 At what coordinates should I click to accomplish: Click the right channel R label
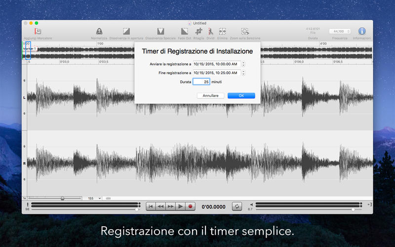click(x=24, y=164)
